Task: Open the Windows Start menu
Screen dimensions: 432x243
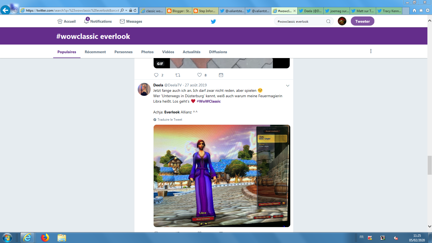Action: pyautogui.click(x=7, y=238)
